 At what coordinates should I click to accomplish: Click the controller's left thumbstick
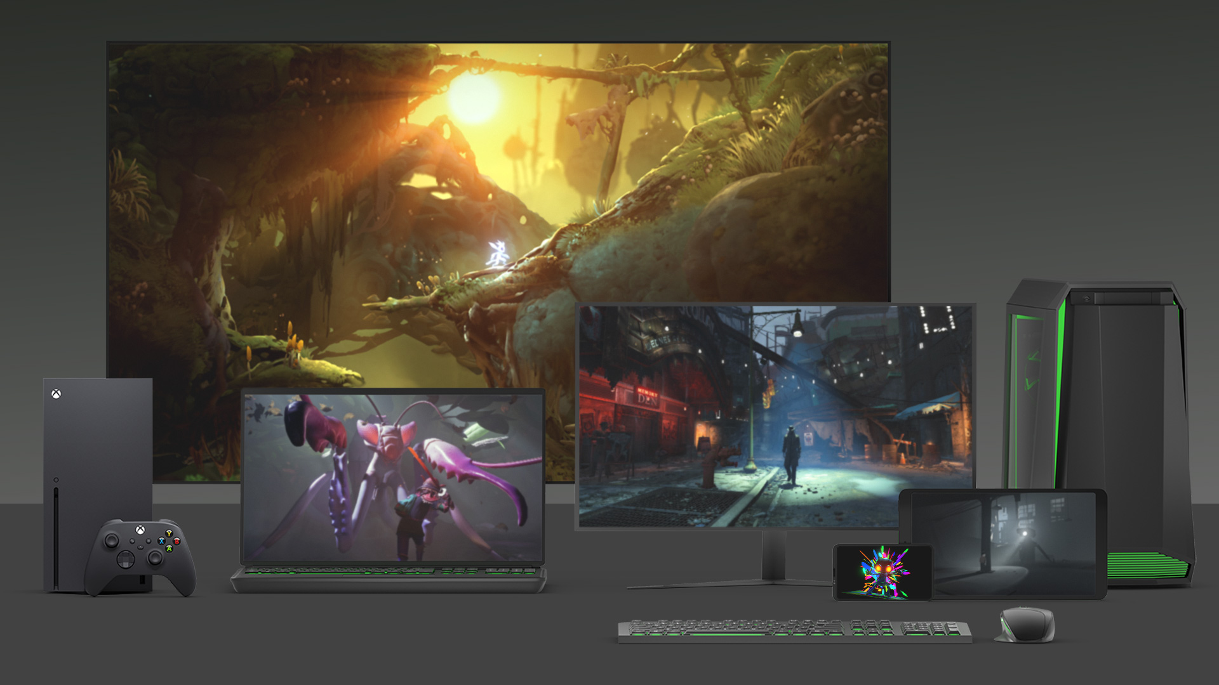tap(111, 541)
